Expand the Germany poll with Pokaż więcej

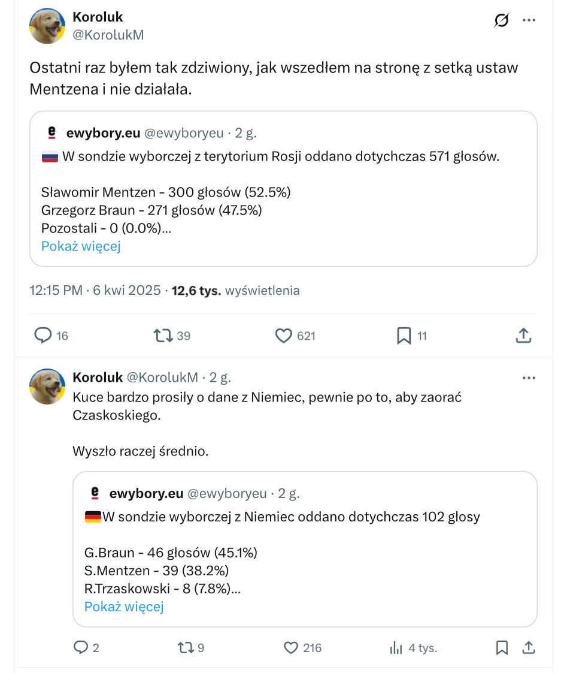(123, 606)
